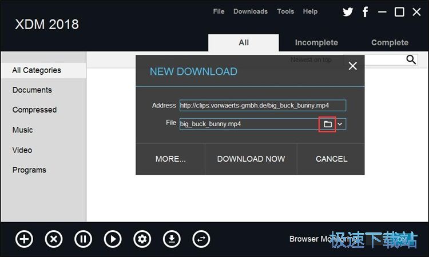Click the media converter swap-arrows icon

201,239
